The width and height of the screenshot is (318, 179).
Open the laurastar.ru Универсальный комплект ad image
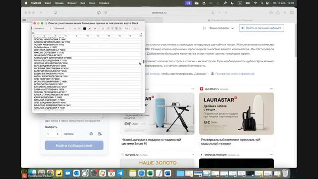click(237, 114)
